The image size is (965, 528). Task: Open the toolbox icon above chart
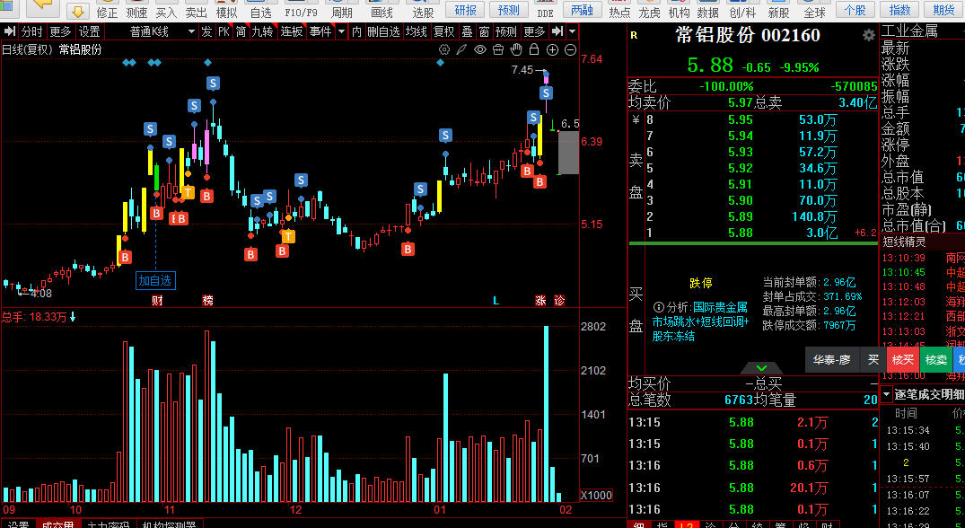click(x=498, y=50)
